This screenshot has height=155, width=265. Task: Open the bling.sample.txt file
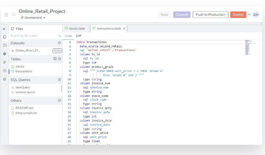(x=26, y=113)
